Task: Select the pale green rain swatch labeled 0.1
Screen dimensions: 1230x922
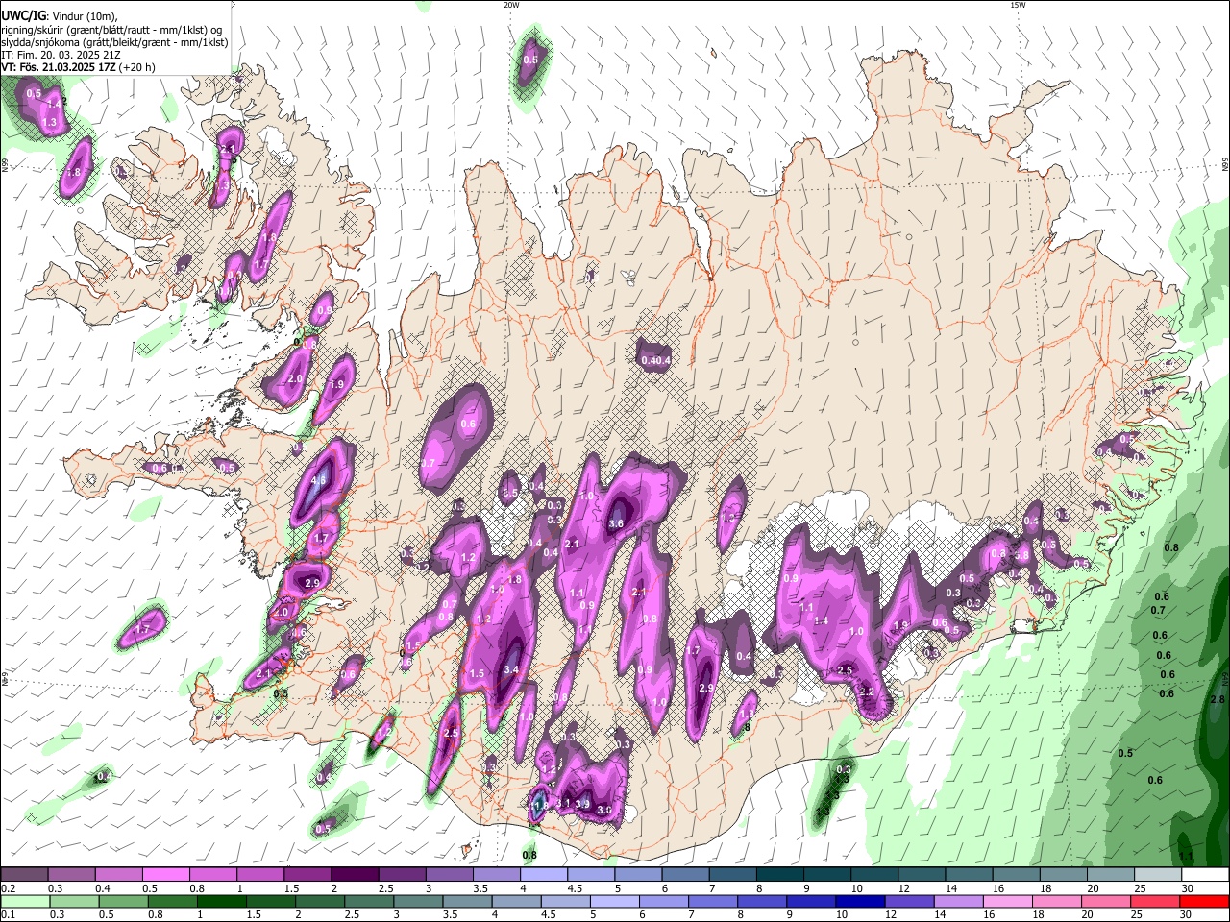Action: [24, 901]
